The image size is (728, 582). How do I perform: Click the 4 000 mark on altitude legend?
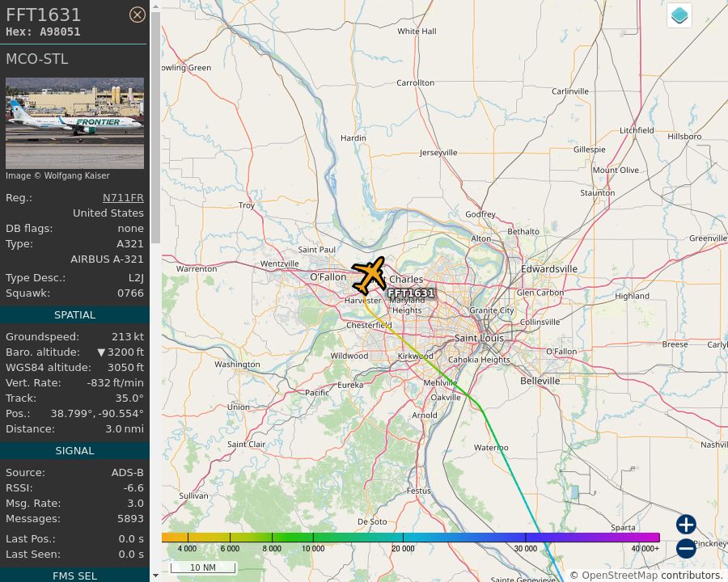point(188,548)
